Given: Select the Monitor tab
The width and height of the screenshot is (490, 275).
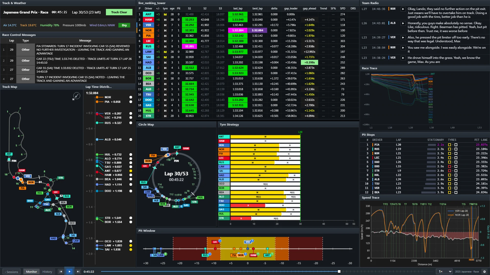Looking at the screenshot, I should [31, 272].
